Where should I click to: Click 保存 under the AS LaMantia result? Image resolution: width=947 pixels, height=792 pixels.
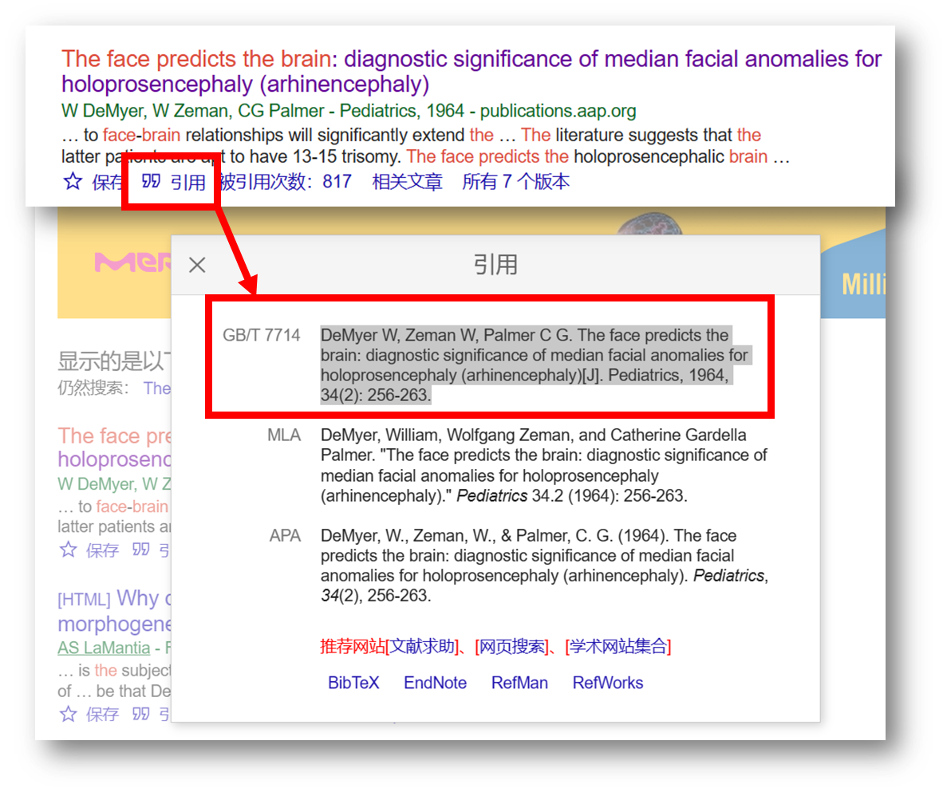pyautogui.click(x=102, y=714)
